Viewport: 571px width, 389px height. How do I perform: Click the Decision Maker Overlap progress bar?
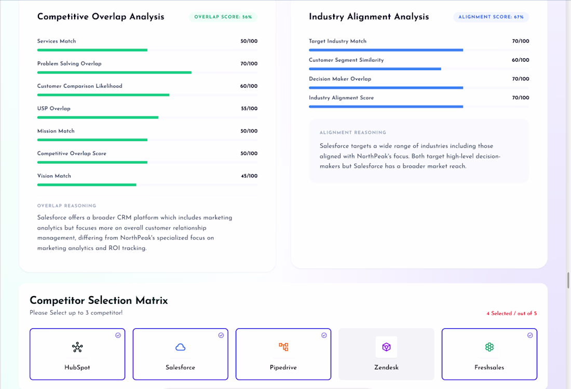coord(419,88)
